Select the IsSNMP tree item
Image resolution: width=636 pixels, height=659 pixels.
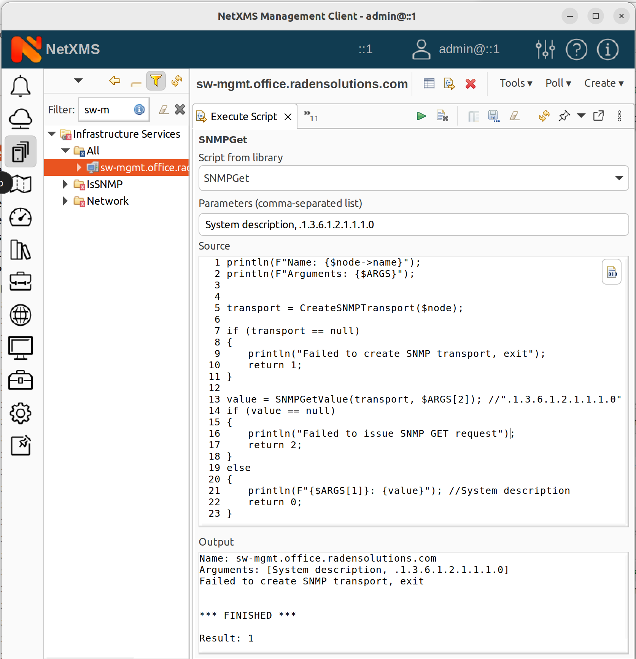[105, 184]
